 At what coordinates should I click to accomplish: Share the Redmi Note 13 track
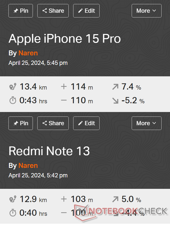pyautogui.click(x=53, y=123)
